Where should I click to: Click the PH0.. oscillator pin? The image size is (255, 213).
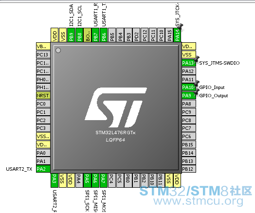pos(43,79)
